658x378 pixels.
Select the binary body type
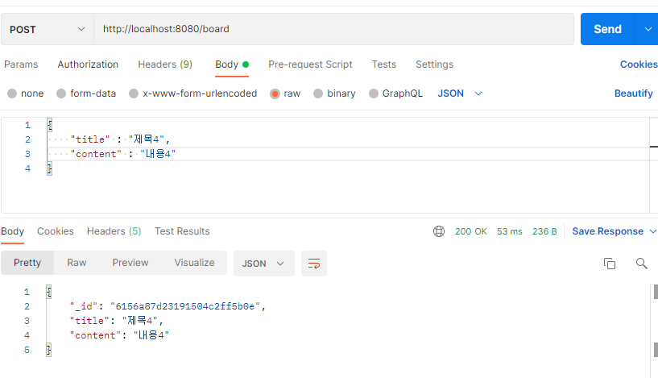click(x=334, y=93)
